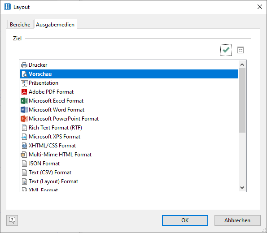Click the Text (CSV) document icon
267x233 pixels.
coord(24,173)
